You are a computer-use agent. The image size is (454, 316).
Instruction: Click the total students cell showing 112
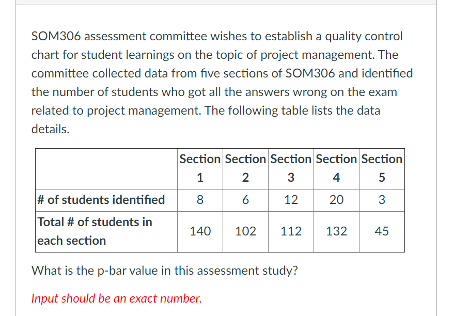point(291,231)
